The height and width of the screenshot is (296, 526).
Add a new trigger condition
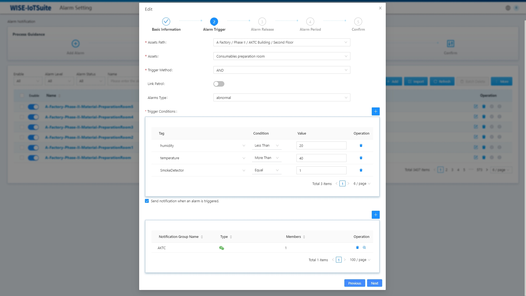tap(376, 111)
